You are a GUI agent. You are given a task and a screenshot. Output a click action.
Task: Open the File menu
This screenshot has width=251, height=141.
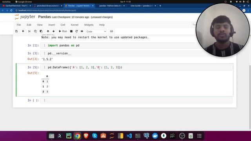tap(19, 25)
